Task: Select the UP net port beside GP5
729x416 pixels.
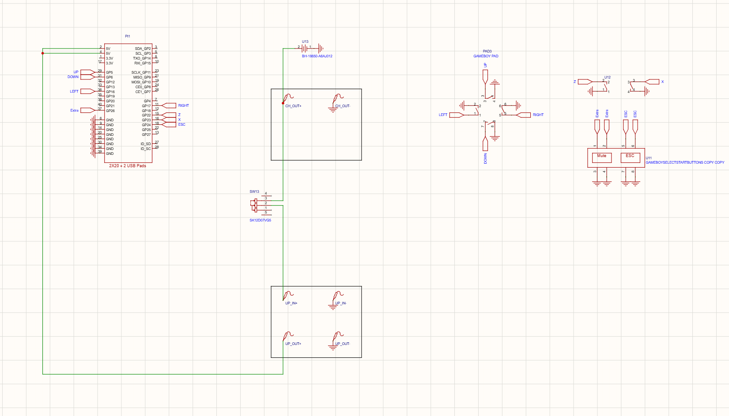Action: pyautogui.click(x=87, y=72)
